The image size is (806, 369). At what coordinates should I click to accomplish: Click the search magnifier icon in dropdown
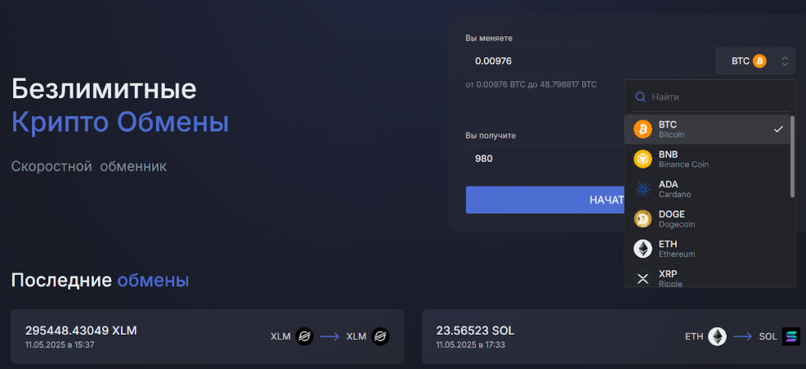(x=641, y=97)
